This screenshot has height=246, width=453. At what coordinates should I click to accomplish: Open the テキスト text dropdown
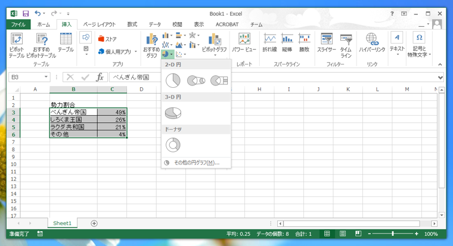point(397,44)
